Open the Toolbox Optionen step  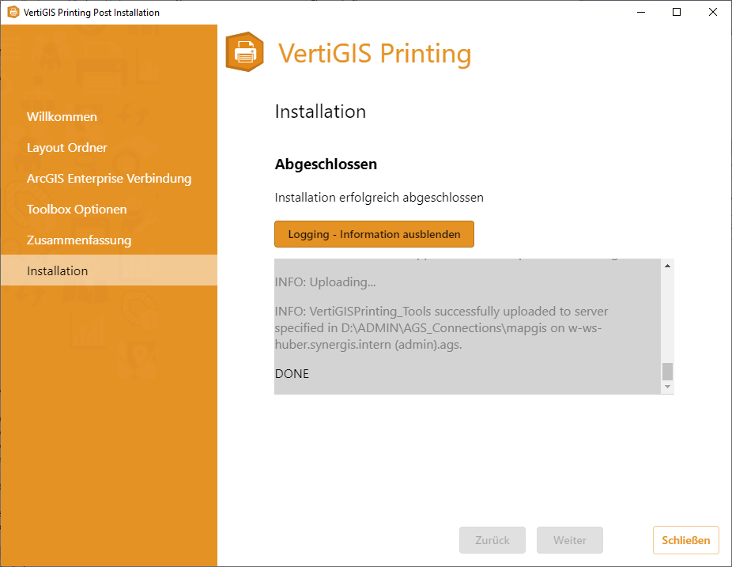[77, 209]
